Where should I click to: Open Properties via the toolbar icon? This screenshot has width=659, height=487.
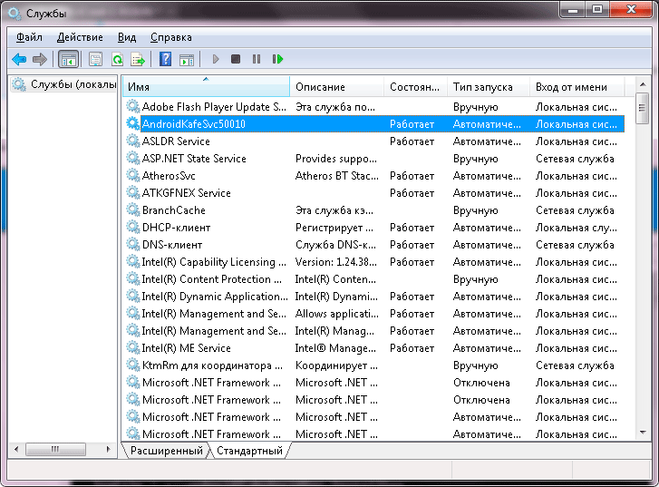click(95, 60)
